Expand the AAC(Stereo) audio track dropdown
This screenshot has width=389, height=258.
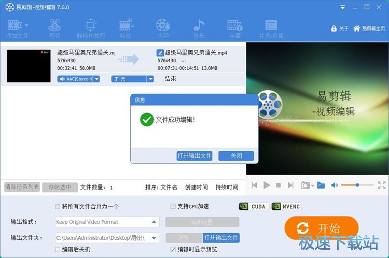click(x=97, y=79)
